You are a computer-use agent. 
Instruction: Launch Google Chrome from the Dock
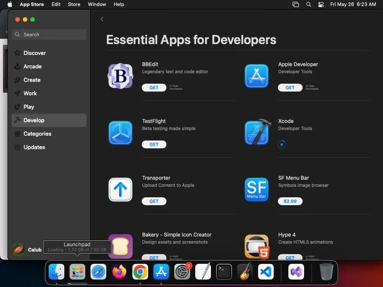tap(140, 272)
